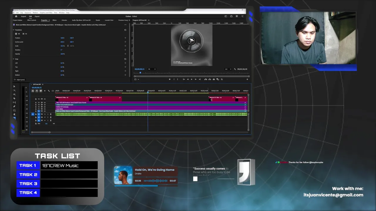Viewport: 376px width, 211px height.
Task: Open the Markers menu
Action: pos(35,13)
